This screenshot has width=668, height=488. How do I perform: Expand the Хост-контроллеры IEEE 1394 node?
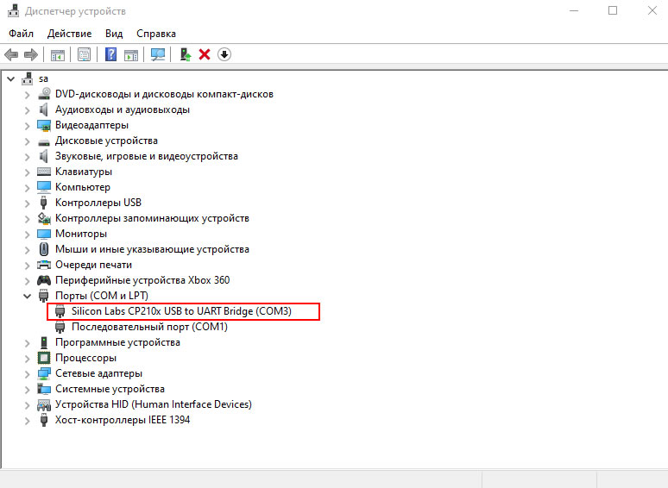point(28,421)
